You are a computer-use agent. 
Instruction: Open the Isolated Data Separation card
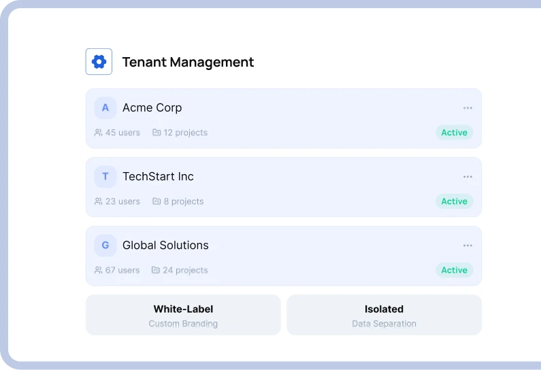[384, 315]
